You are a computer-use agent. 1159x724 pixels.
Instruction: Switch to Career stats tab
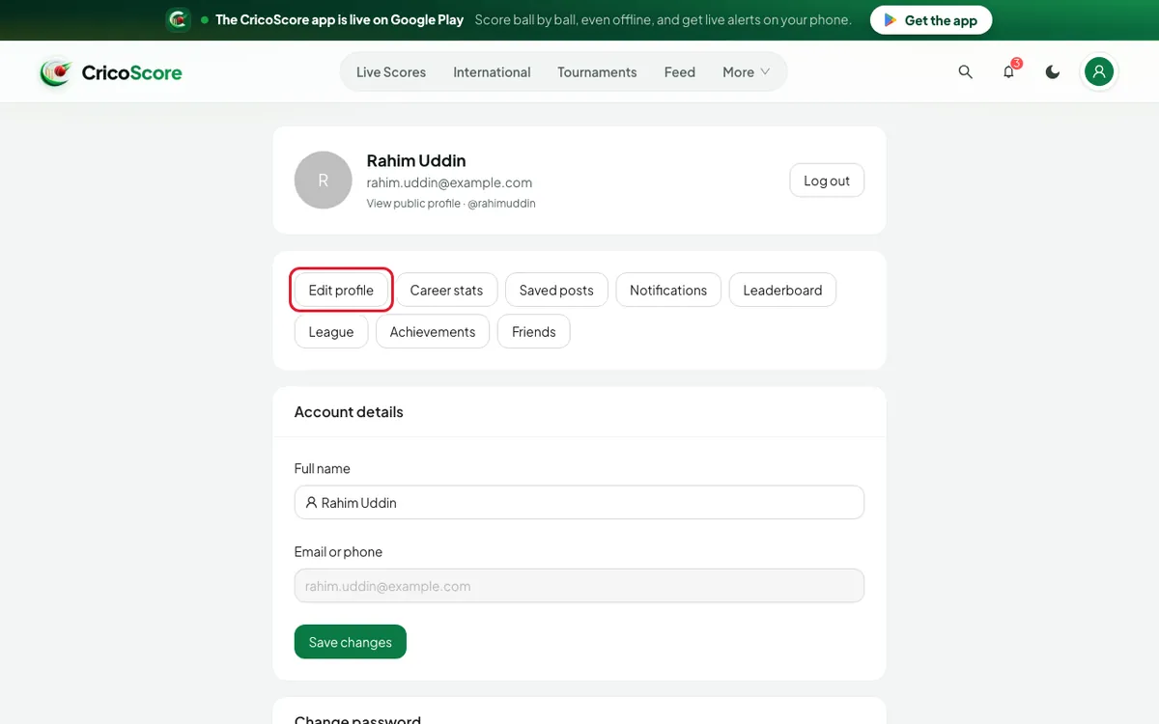click(446, 290)
